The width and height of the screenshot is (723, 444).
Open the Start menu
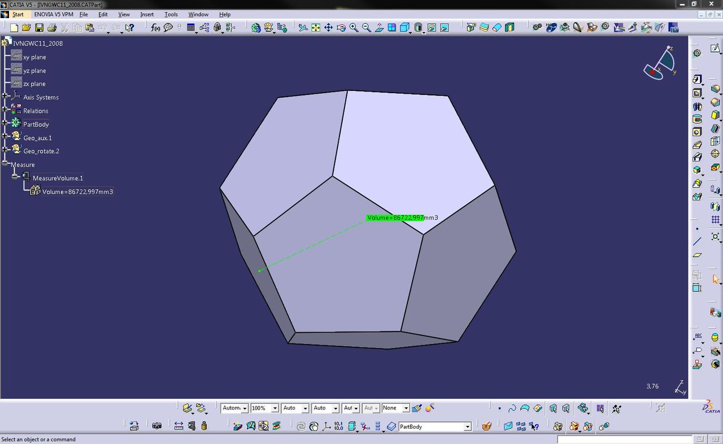click(18, 14)
